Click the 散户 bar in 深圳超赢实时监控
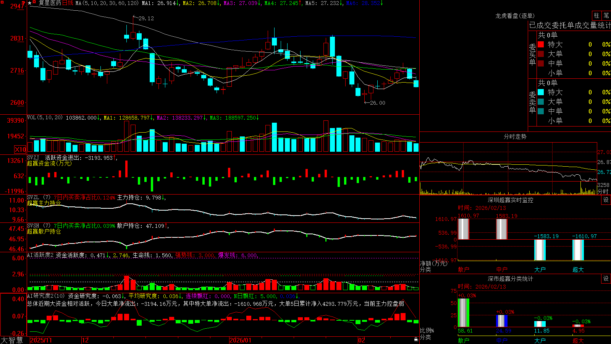The width and height of the screenshot is (611, 344). [x=463, y=229]
